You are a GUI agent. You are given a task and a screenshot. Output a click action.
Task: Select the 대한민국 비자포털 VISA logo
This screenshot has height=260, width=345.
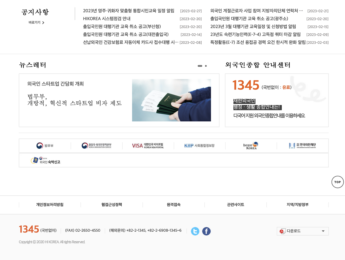click(x=148, y=145)
